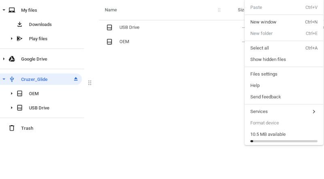
Task: Click Send feedback menu entry
Action: pos(266,97)
